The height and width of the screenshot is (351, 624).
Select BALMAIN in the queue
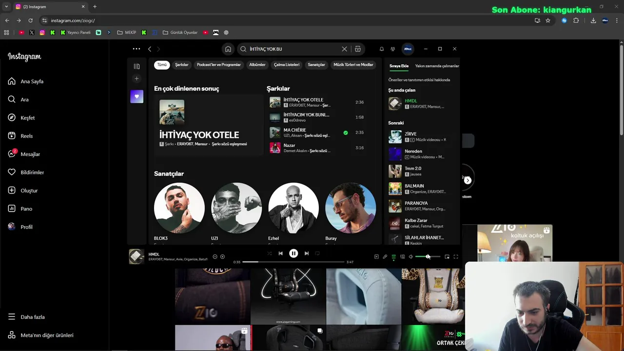pos(423,189)
